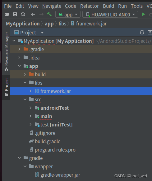Click app in the breadcrumb bar
The width and height of the screenshot is (152, 181).
(49, 24)
